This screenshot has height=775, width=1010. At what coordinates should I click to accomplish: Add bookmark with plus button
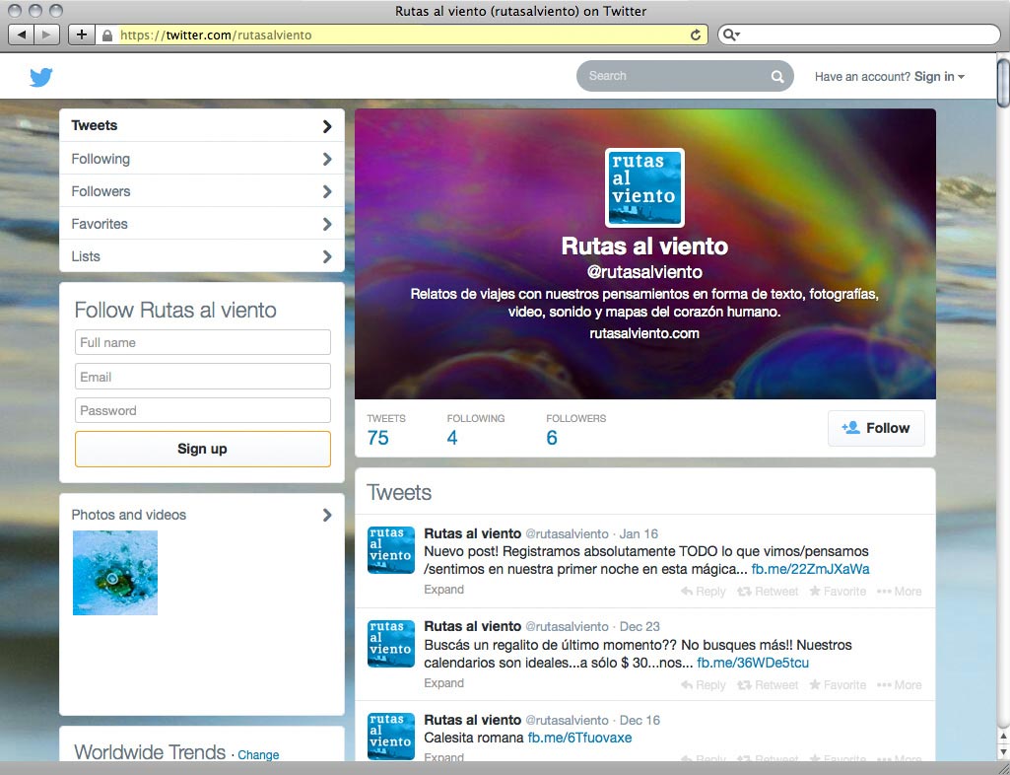point(81,35)
